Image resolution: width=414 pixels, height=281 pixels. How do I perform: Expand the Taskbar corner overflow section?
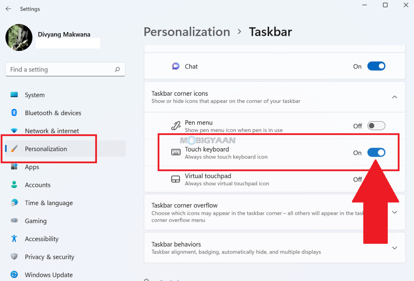coord(394,212)
